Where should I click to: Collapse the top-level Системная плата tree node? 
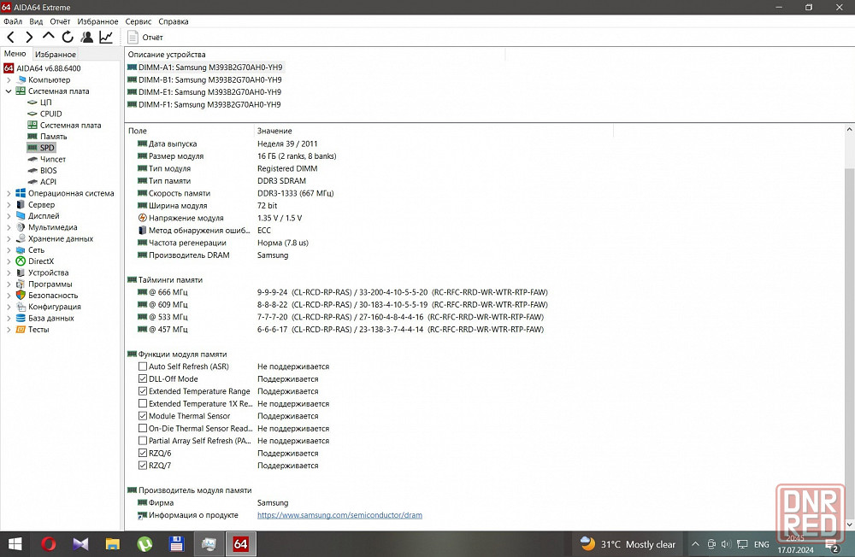(9, 91)
